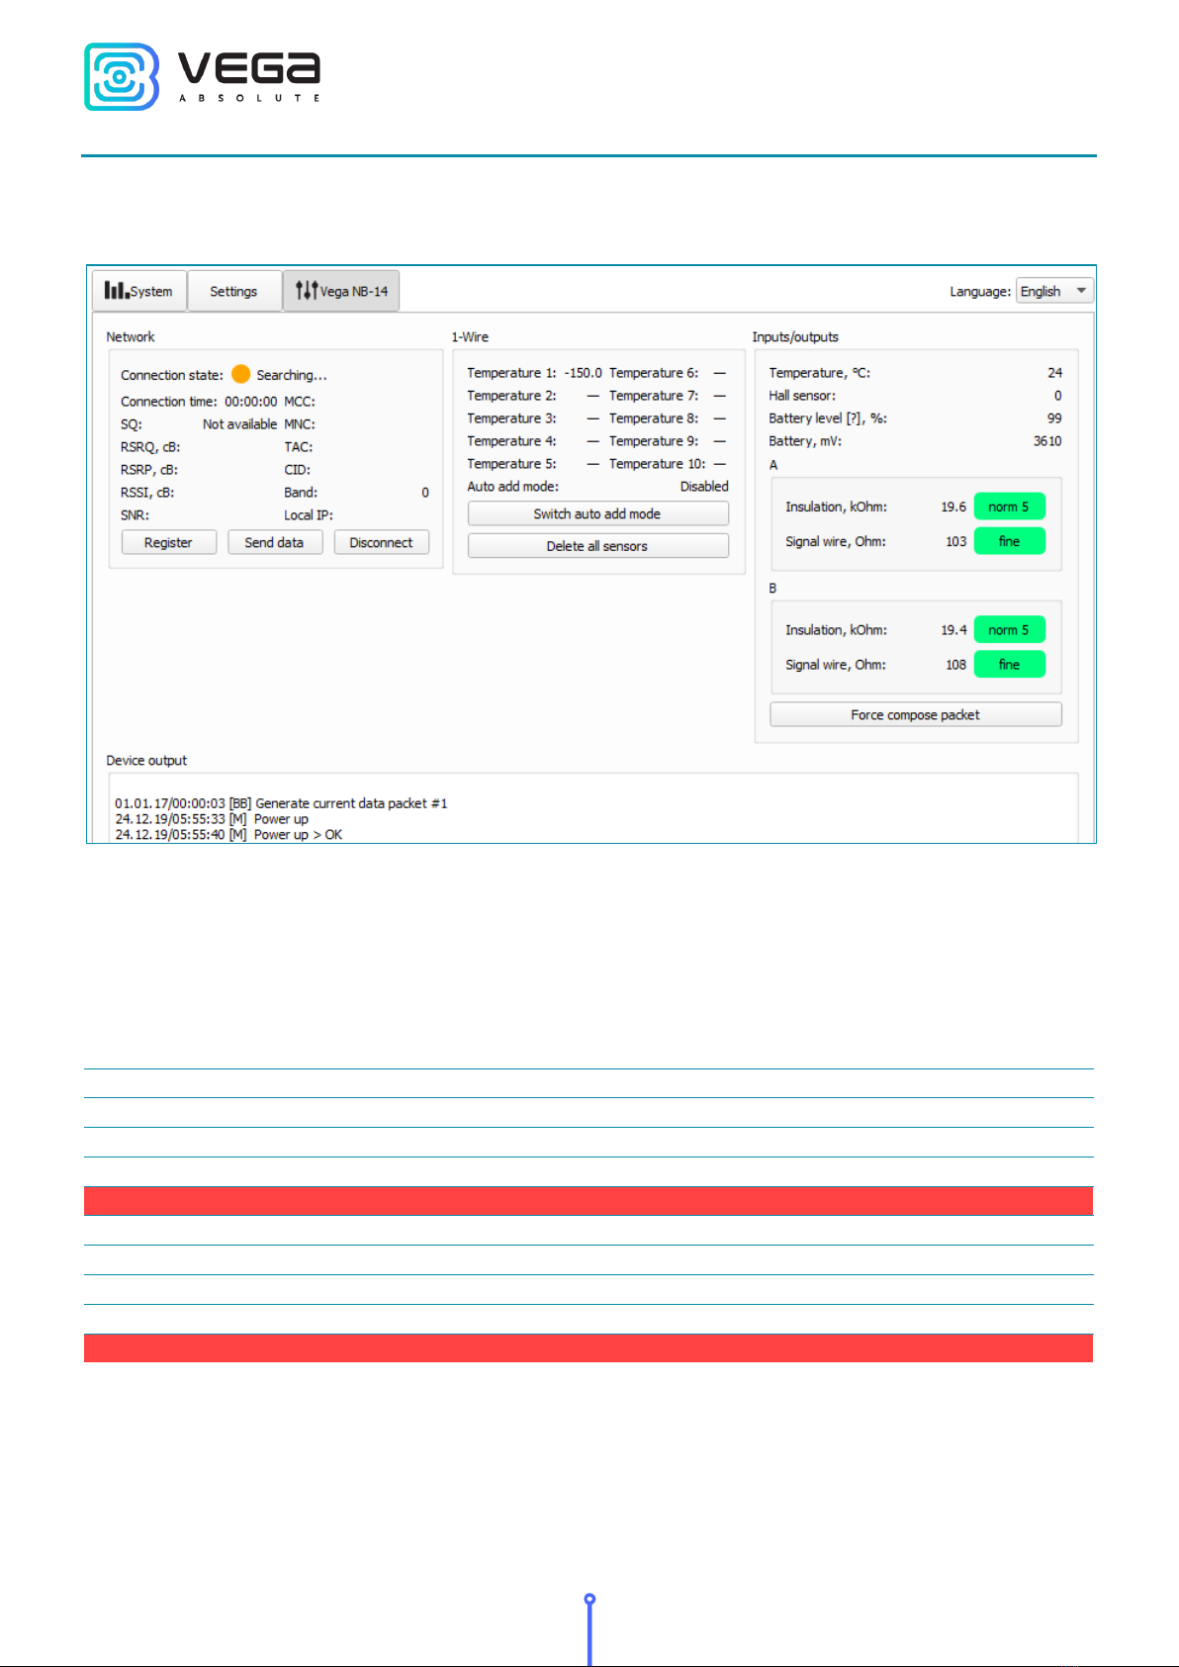Select the Vega NB-14 tab
The height and width of the screenshot is (1667, 1179).
coord(341,291)
